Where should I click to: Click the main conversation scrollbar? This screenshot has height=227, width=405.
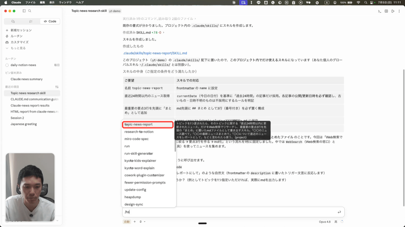click(x=404, y=138)
